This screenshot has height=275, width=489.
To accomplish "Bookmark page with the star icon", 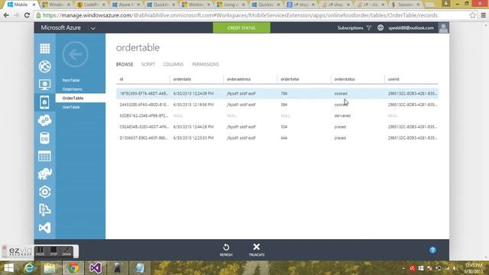I will coord(473,15).
